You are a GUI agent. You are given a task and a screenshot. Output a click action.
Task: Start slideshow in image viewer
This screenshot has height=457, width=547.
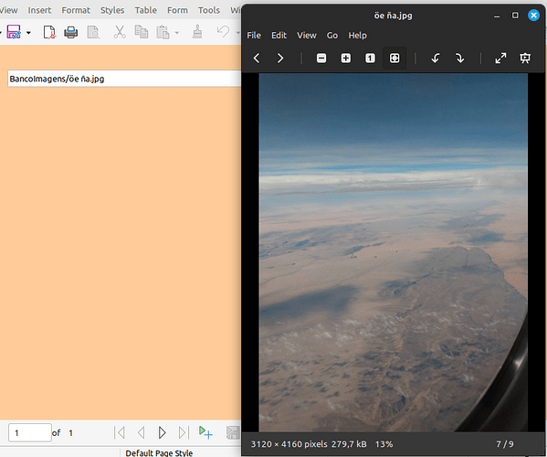point(525,58)
